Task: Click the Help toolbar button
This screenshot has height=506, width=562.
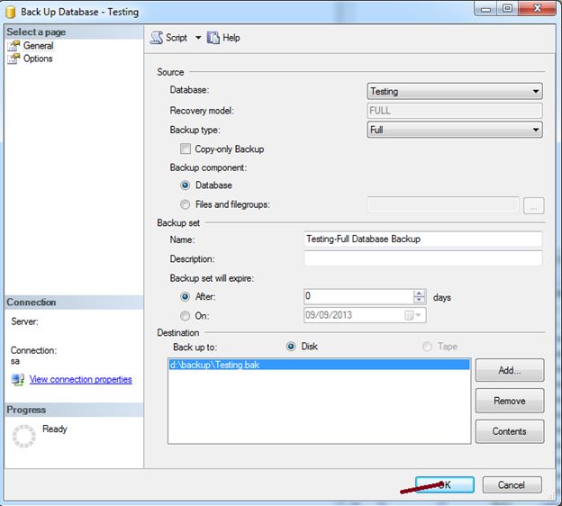Action: (x=223, y=38)
